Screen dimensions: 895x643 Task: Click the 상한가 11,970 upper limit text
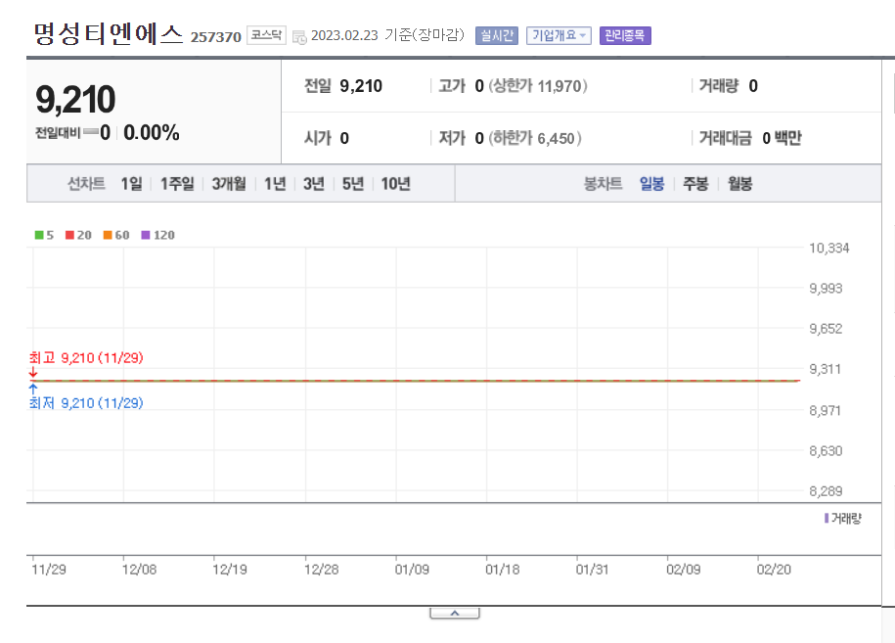tap(538, 86)
